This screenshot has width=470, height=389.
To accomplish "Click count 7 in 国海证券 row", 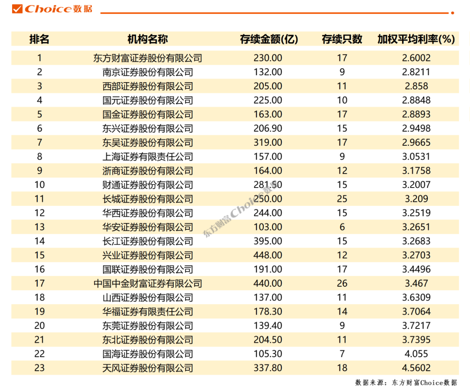I will coord(342,354).
